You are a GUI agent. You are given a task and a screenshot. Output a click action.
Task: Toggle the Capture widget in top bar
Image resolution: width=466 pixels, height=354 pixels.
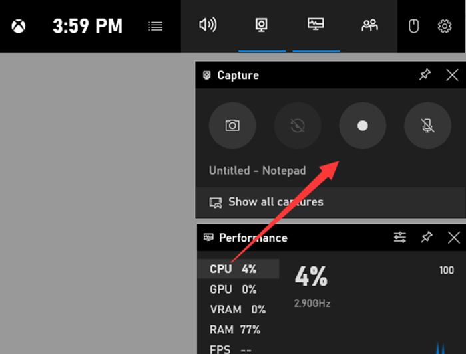click(x=262, y=25)
